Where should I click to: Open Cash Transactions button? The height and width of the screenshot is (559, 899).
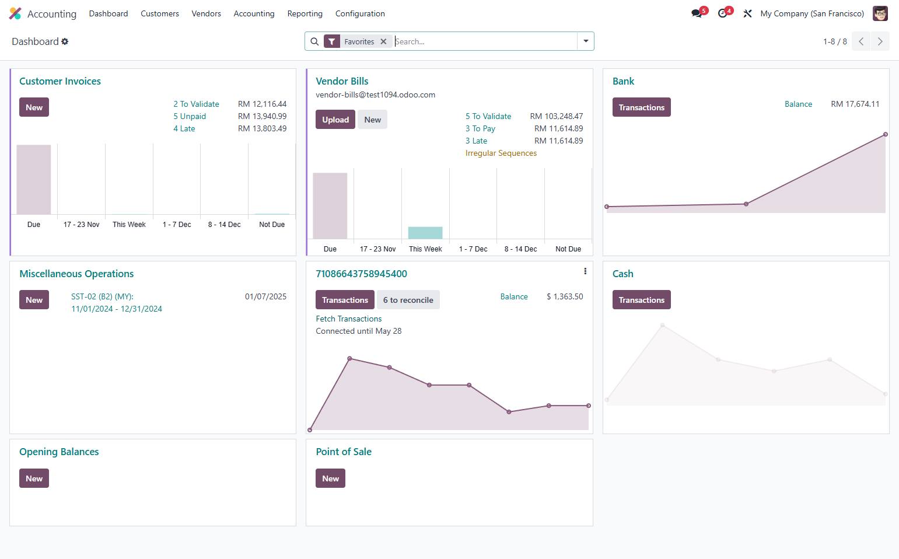click(642, 300)
